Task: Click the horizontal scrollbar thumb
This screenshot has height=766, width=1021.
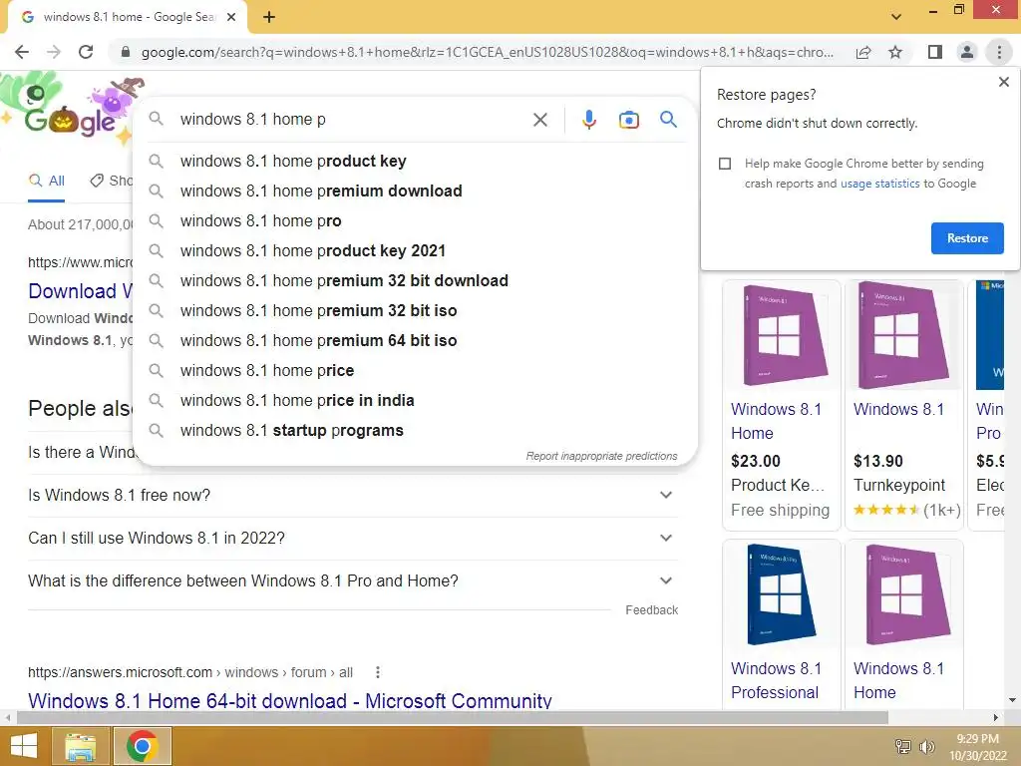Action: 453,718
